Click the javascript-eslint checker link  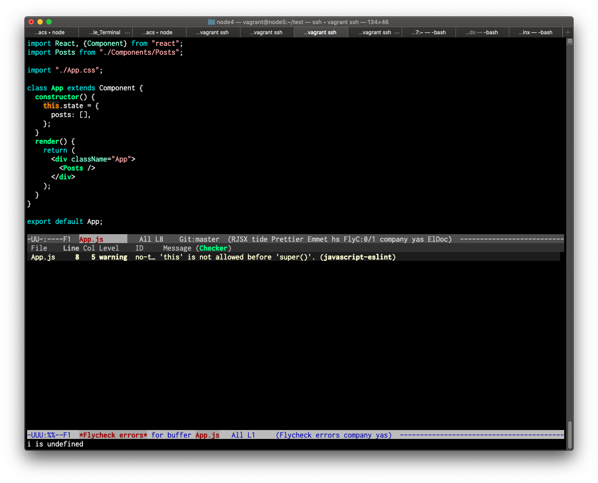358,257
